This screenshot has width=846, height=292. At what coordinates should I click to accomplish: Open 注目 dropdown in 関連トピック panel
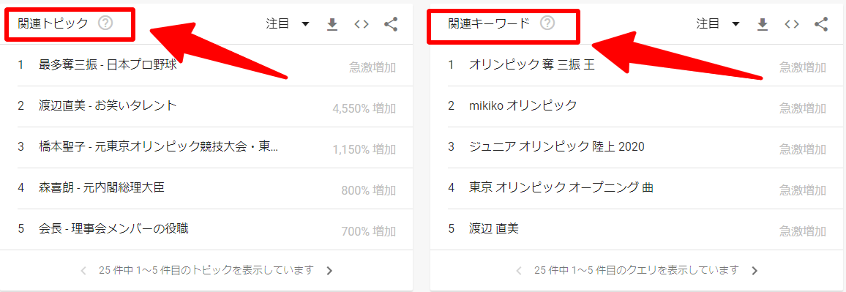[288, 23]
